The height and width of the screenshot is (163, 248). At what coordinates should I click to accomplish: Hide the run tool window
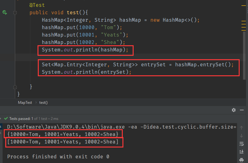click(242, 110)
